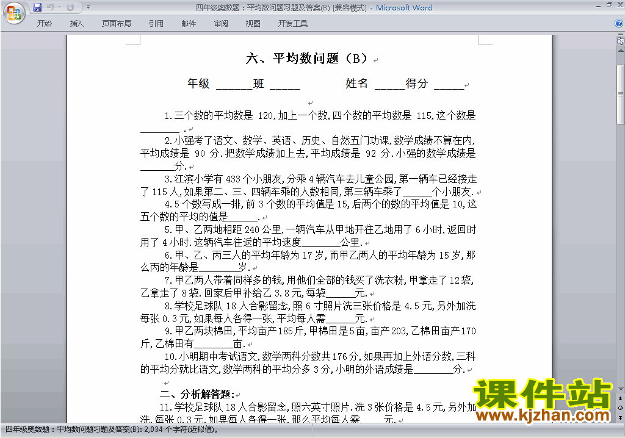Click the blue Help question mark icon

coord(619,24)
